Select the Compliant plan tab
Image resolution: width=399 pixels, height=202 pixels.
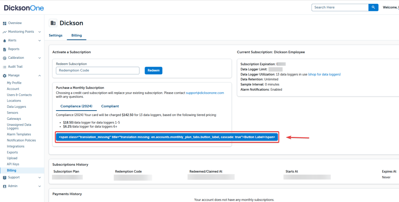[x=110, y=106]
